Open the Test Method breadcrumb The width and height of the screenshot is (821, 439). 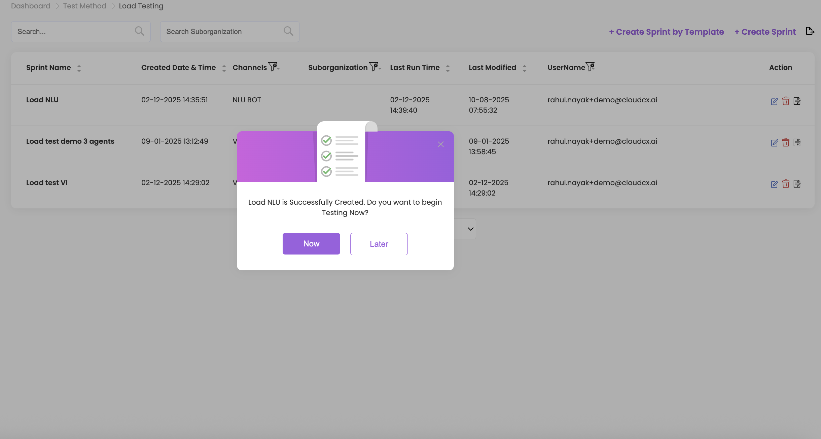point(84,6)
